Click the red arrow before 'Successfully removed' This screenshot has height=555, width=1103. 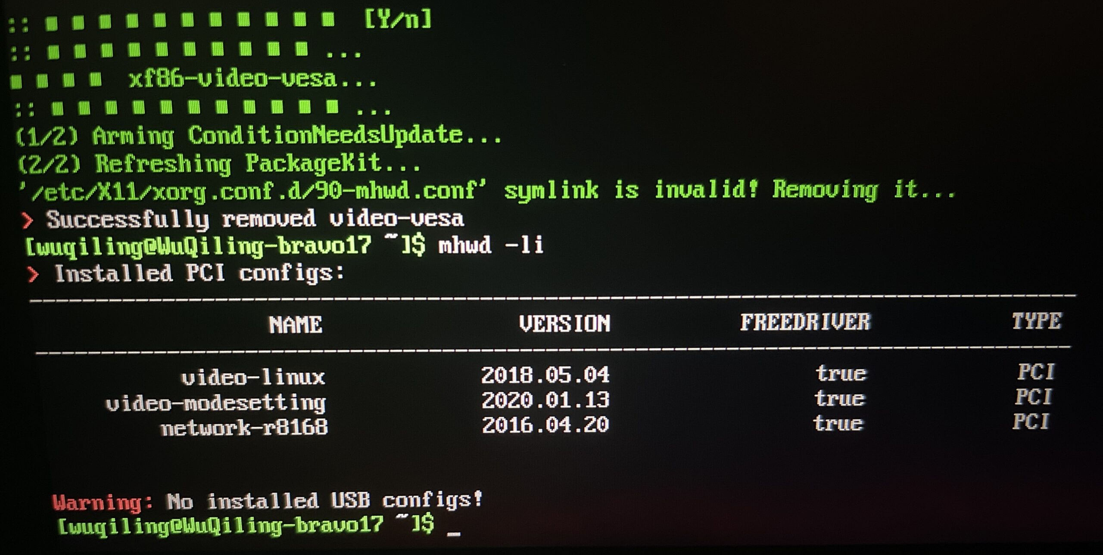point(27,220)
